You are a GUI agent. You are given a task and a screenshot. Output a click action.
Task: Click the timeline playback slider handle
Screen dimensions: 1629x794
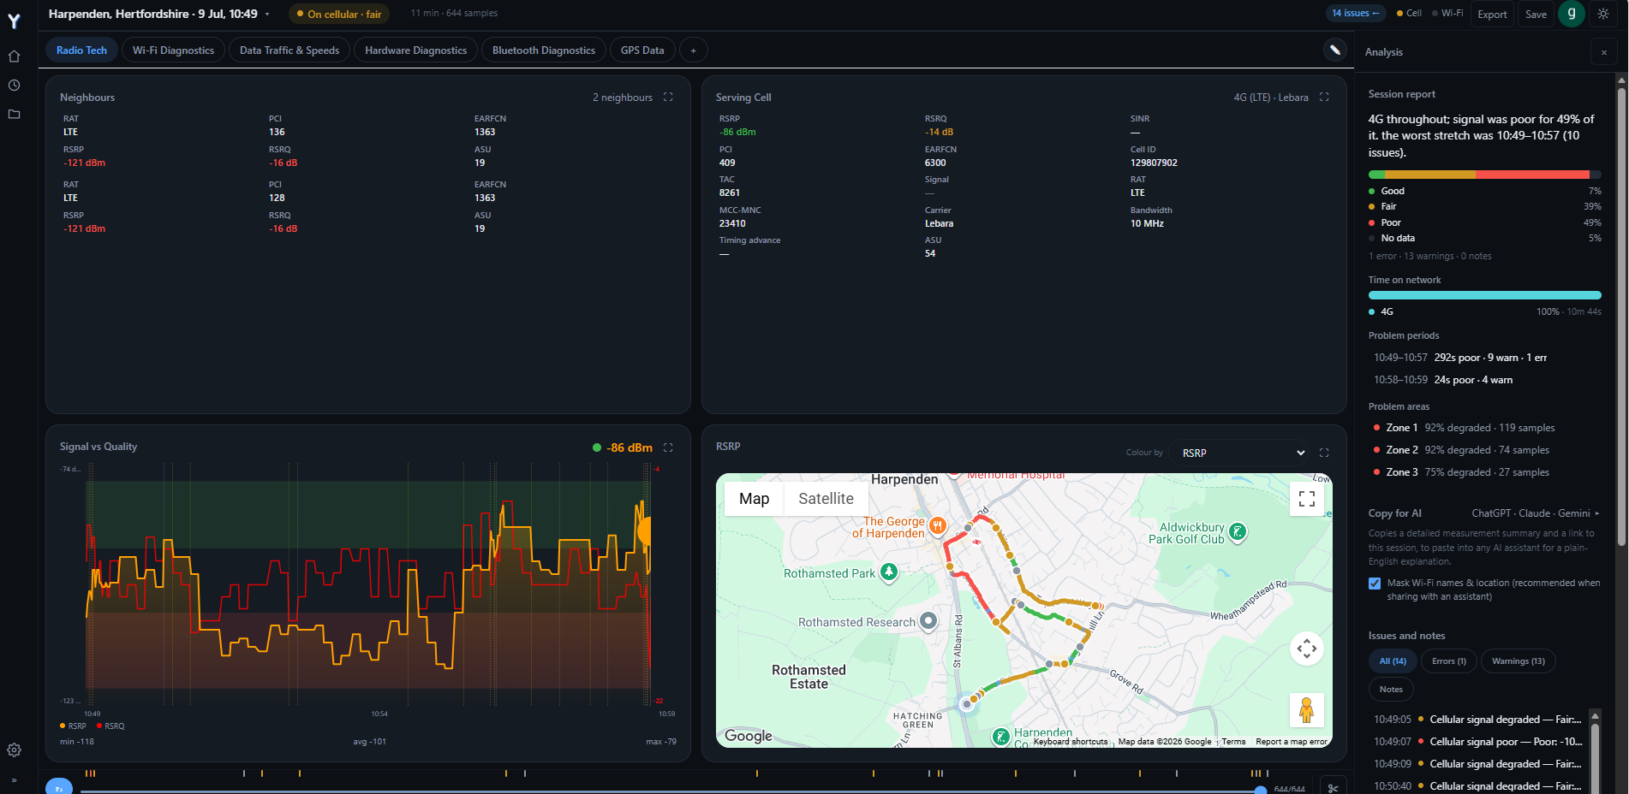[1260, 791]
